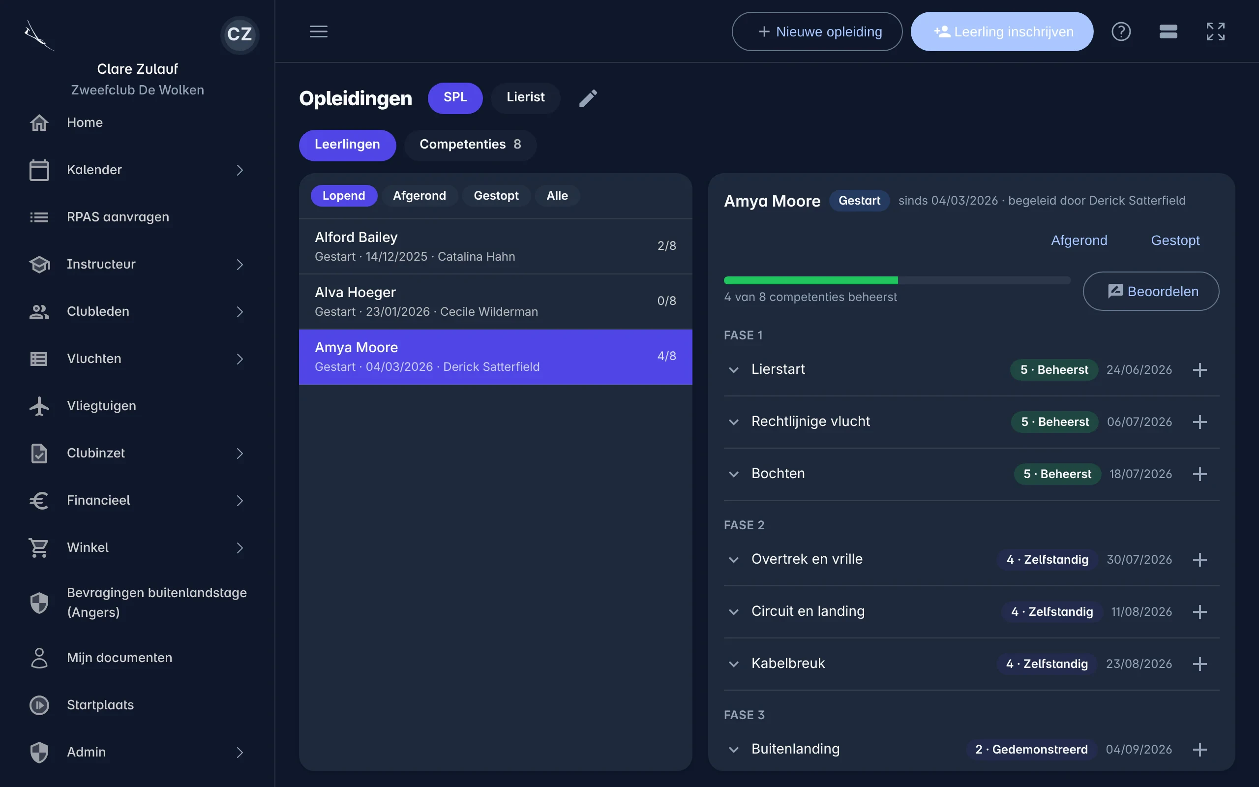
Task: Click the Beoordelen button
Action: coord(1151,292)
